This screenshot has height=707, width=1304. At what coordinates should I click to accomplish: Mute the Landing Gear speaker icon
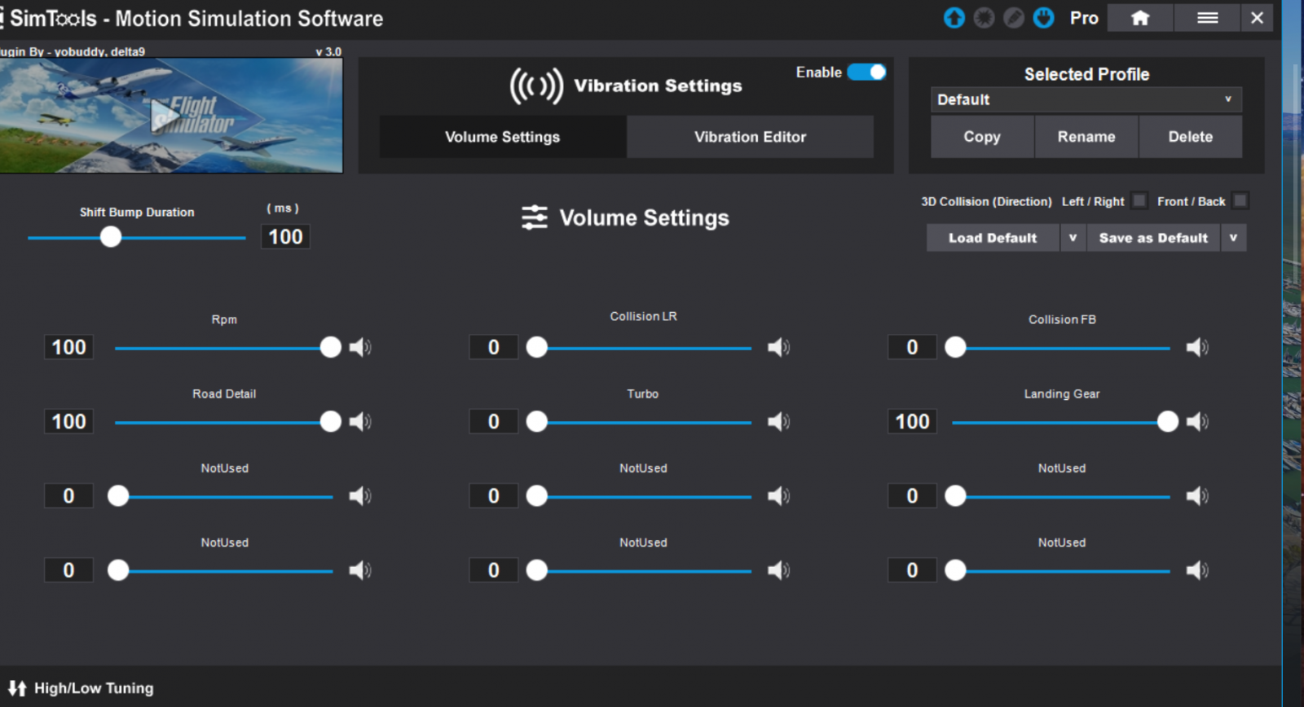[x=1196, y=422]
